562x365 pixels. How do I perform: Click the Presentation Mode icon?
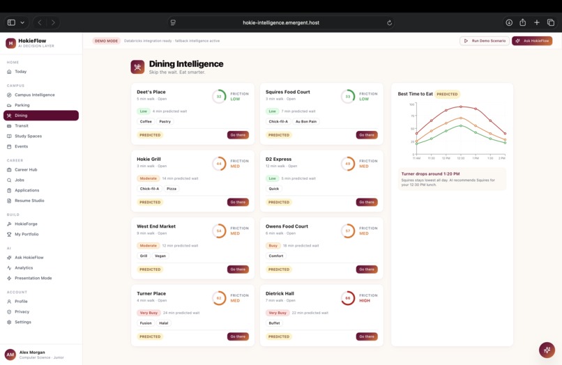point(9,279)
